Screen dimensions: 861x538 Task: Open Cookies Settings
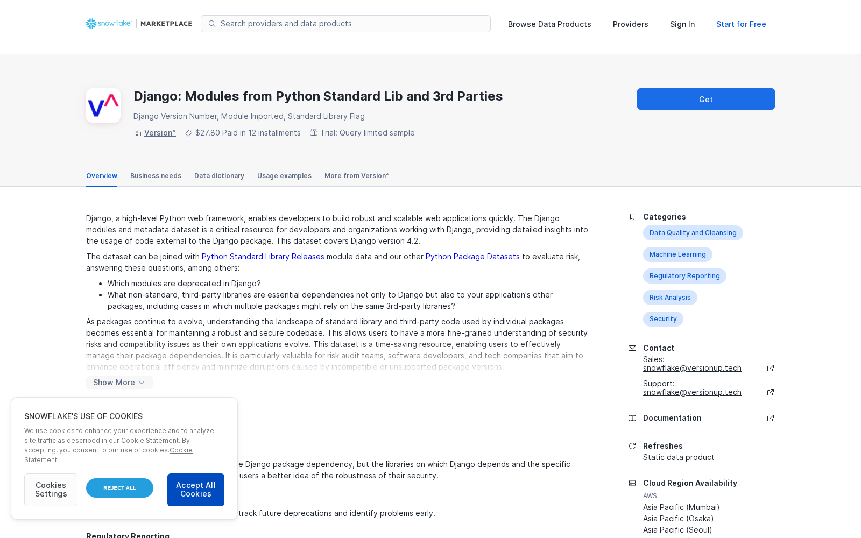click(51, 490)
